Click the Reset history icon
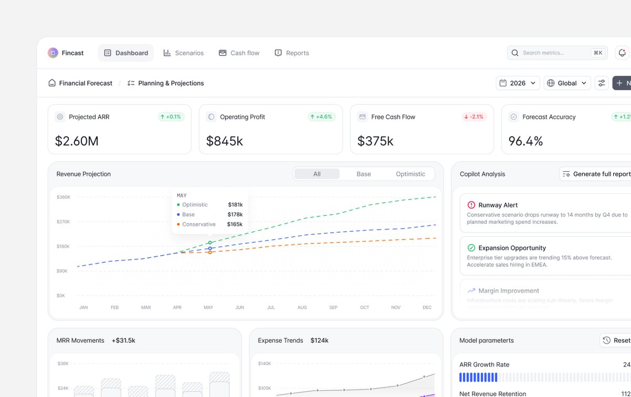The image size is (631, 397). point(607,340)
